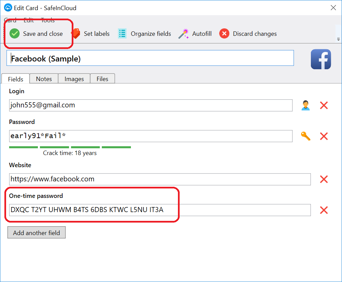This screenshot has width=342, height=282.
Task: Open the Card menu
Action: (10, 20)
